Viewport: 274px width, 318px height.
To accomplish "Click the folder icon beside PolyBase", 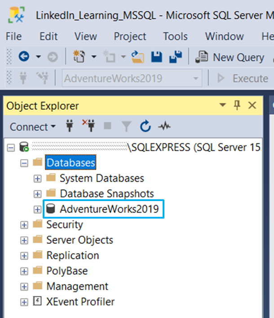I will (x=38, y=270).
